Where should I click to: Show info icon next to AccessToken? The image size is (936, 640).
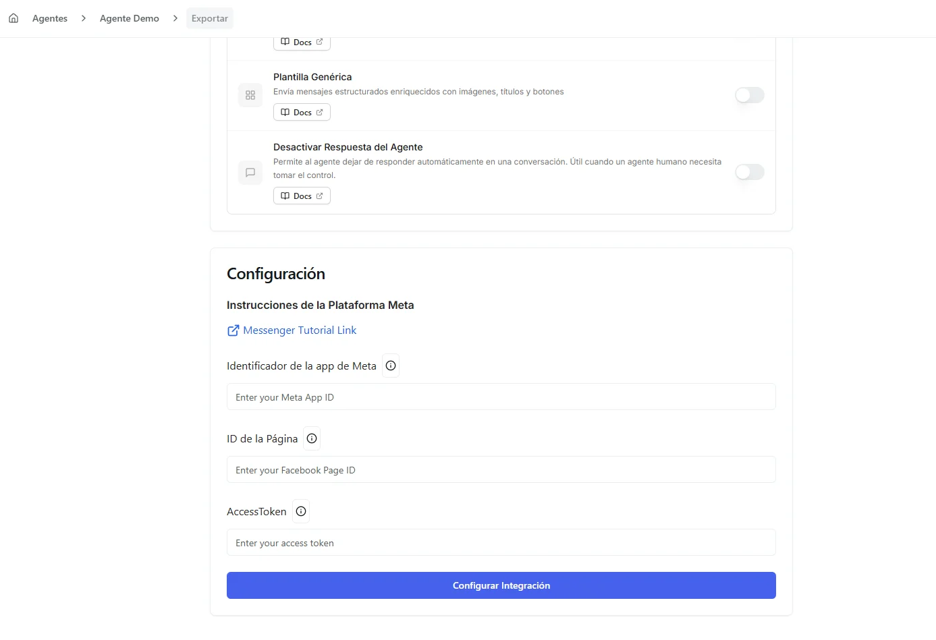pyautogui.click(x=301, y=511)
